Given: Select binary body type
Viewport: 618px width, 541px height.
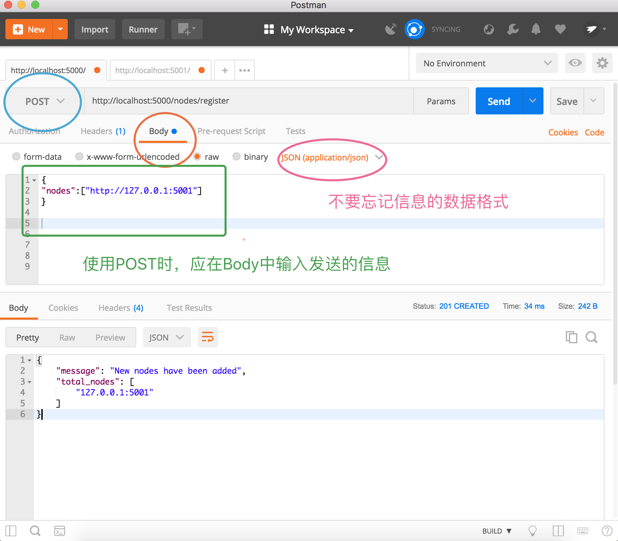Looking at the screenshot, I should point(236,156).
